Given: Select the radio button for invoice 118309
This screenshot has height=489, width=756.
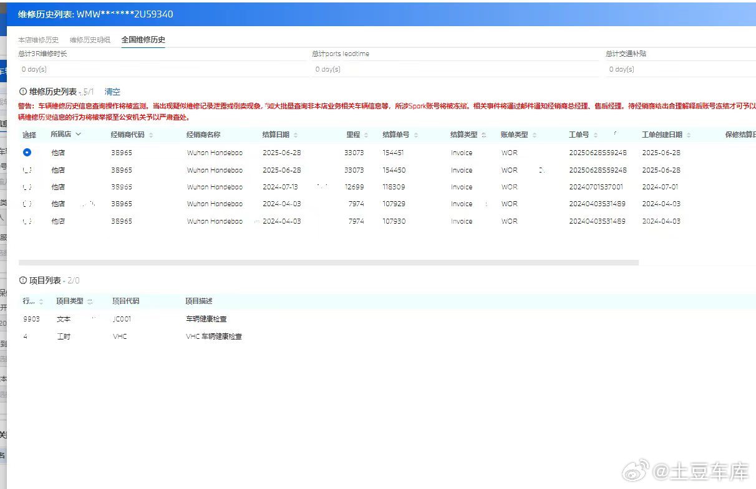Looking at the screenshot, I should coord(27,187).
